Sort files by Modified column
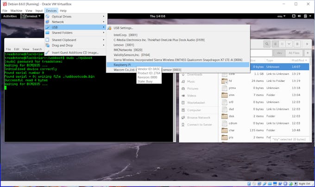This screenshot has width=315, height=187. (299, 60)
